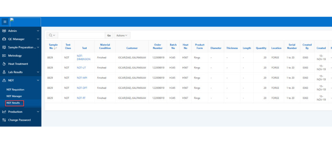Image resolution: width=332 pixels, height=155 pixels.
Task: Click the NDT warning triangle icon
Action: [4, 80]
